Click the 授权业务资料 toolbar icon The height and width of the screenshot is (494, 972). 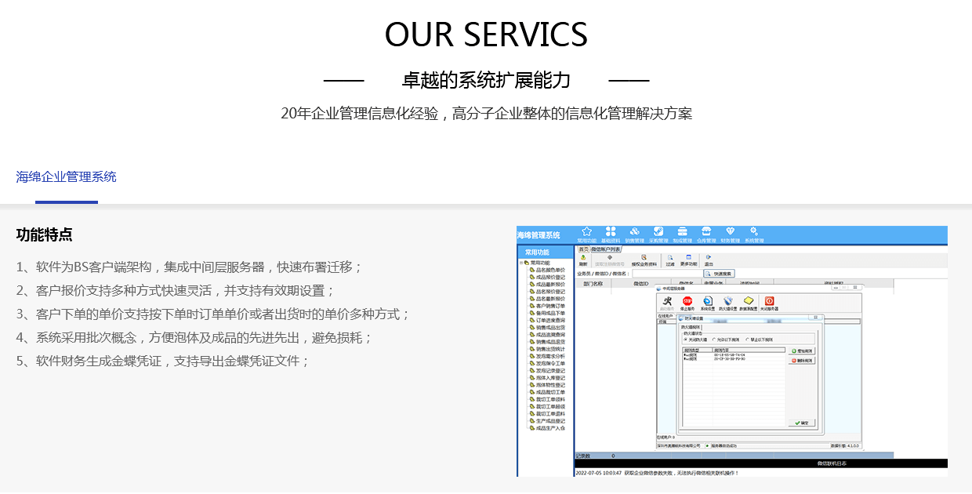coord(644,260)
